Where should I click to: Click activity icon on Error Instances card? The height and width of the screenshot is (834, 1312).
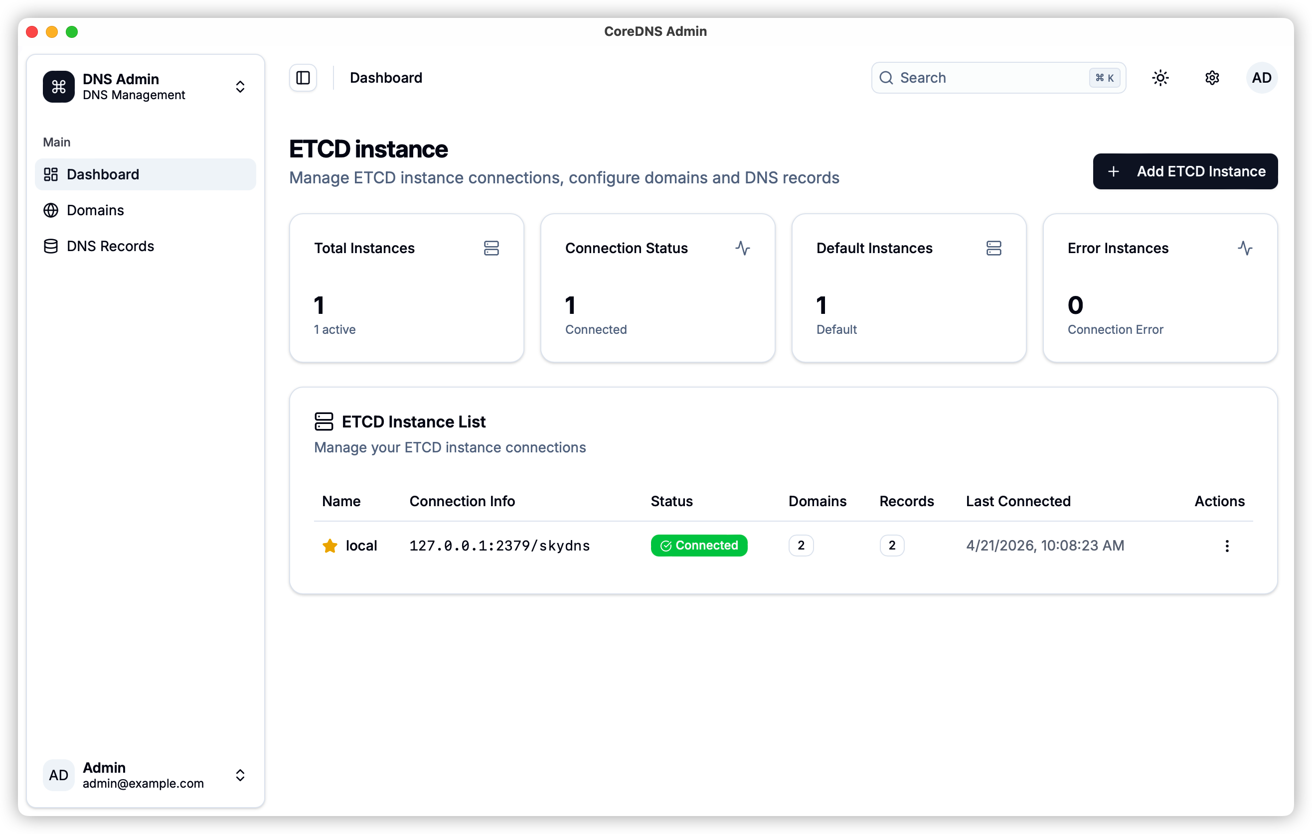coord(1244,248)
